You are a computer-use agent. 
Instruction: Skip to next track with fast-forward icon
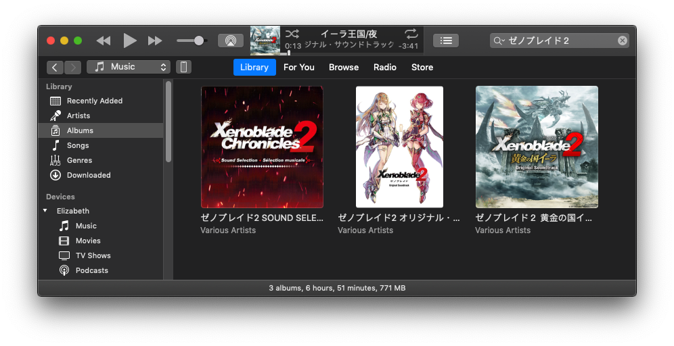155,41
